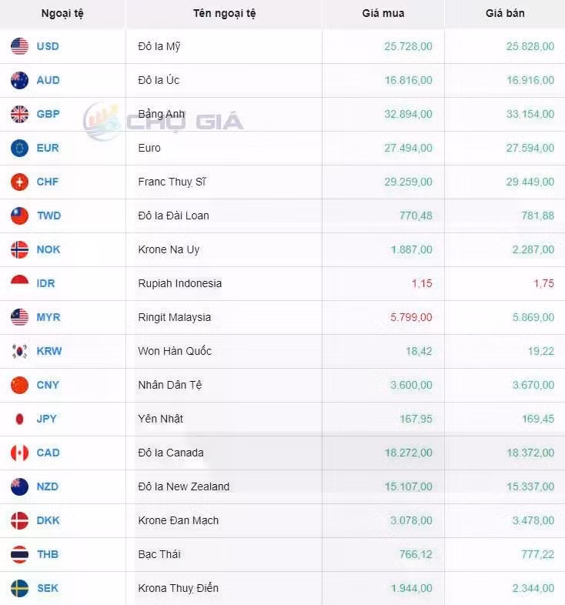Click the United States flag icon
This screenshot has width=565, height=605.
tap(20, 46)
